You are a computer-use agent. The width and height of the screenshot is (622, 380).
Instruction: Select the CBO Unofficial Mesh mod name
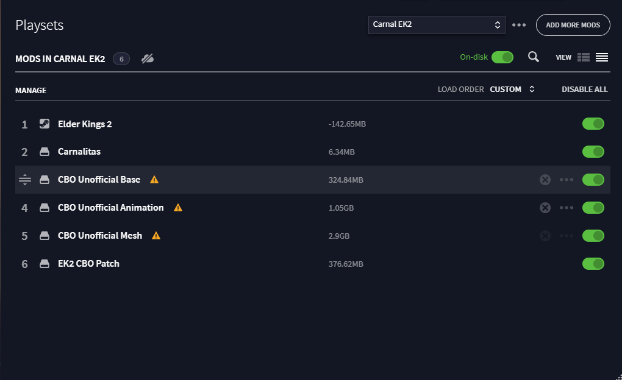click(100, 236)
